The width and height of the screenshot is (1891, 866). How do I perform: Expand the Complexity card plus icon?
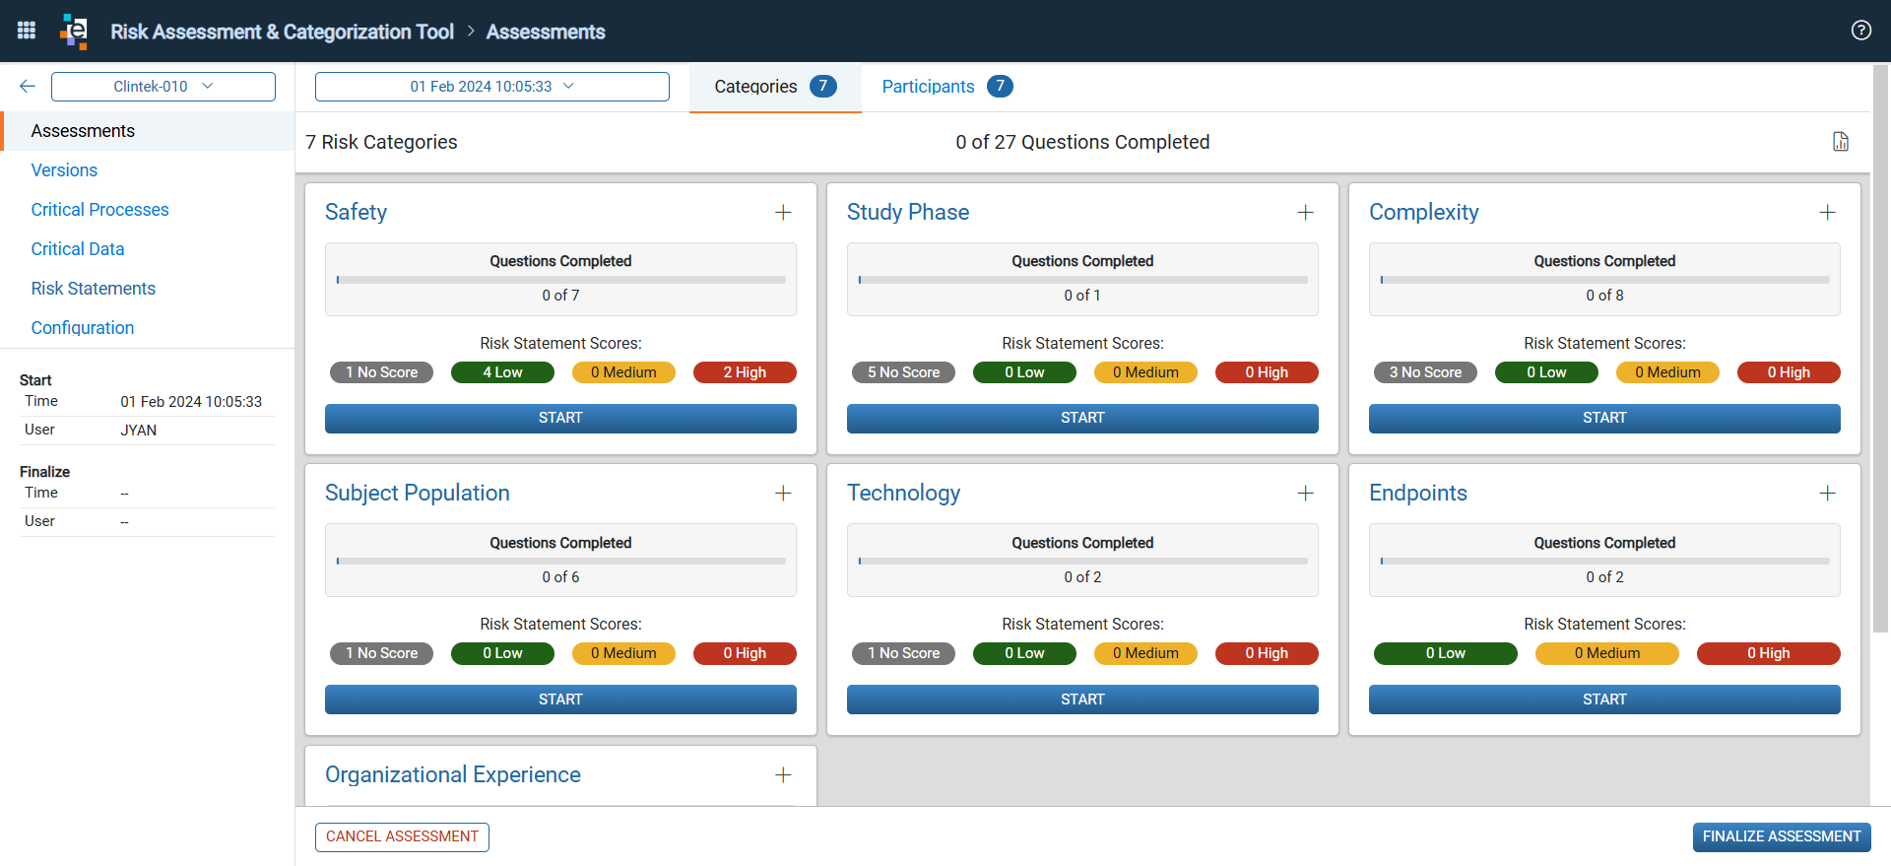(1827, 213)
